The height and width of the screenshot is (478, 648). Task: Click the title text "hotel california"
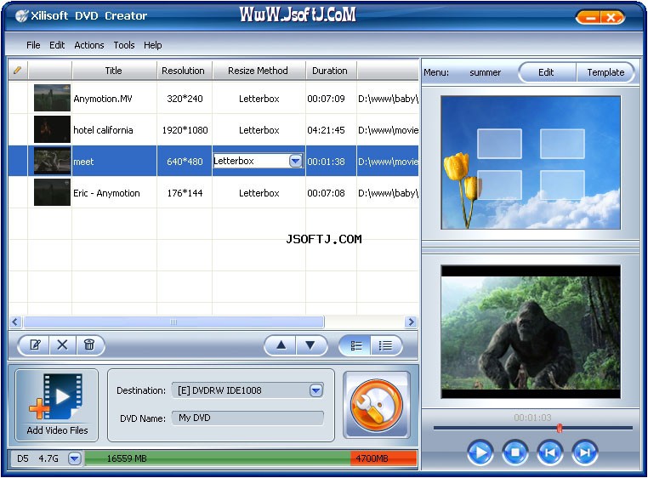103,130
